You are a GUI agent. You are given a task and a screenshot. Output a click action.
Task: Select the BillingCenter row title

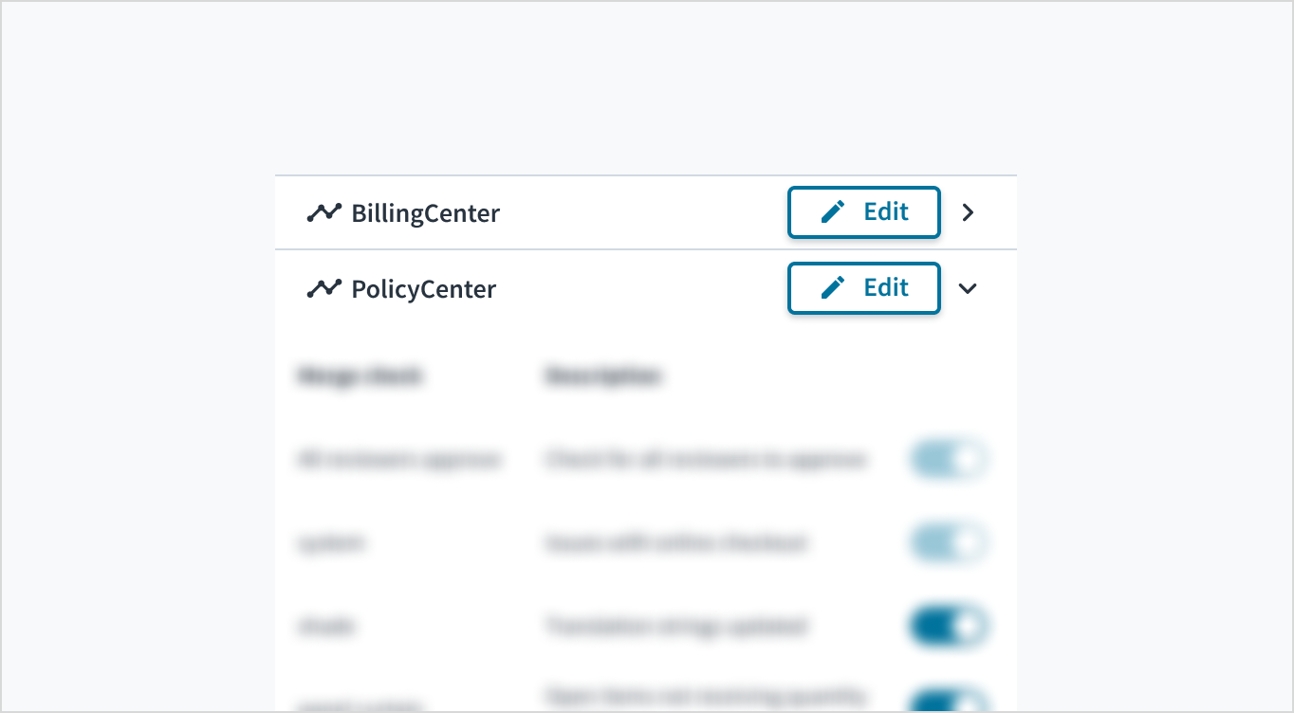pos(425,213)
